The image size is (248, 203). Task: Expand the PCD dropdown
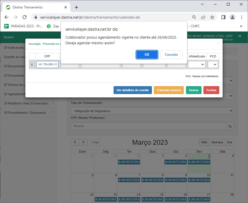[x=213, y=64]
